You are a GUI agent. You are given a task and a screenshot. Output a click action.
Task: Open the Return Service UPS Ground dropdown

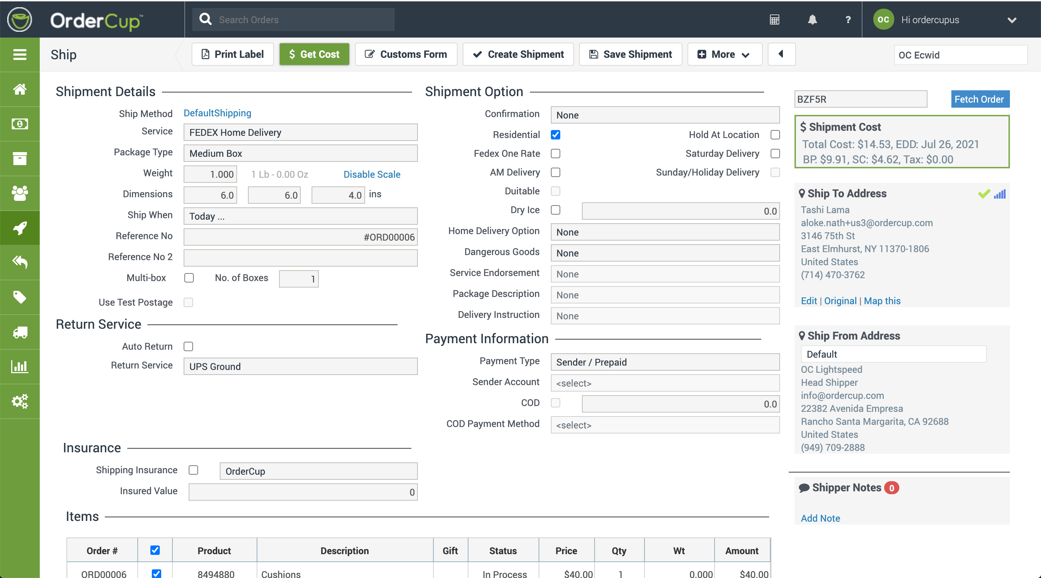(300, 366)
